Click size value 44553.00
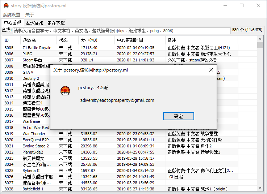Image resolution: width=267 pixels, height=194 pixels. point(89,183)
